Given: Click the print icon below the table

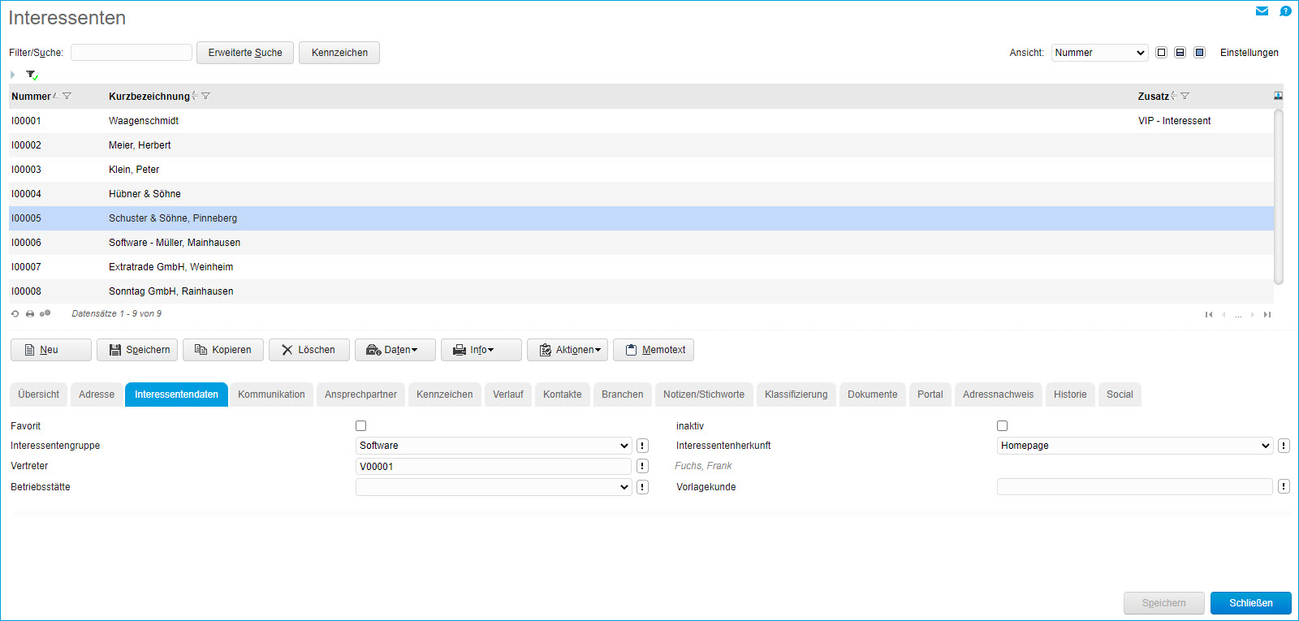Looking at the screenshot, I should (x=30, y=314).
